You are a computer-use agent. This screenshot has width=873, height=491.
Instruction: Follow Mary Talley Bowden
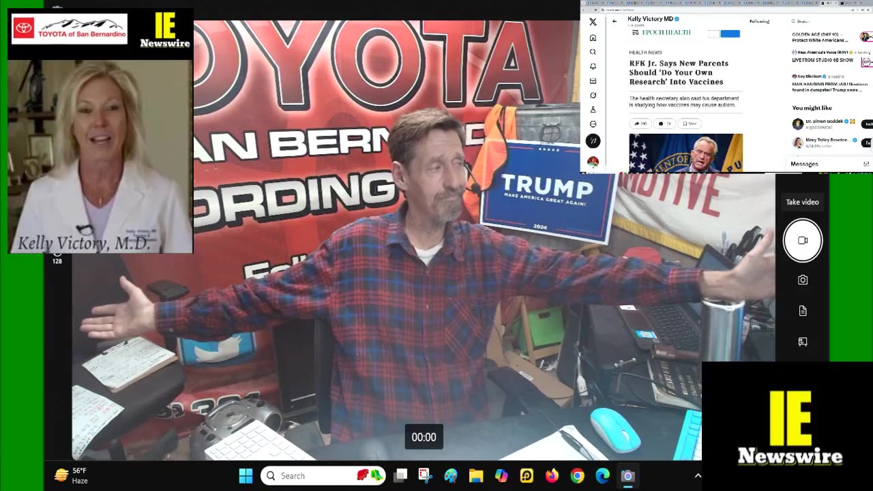(868, 143)
